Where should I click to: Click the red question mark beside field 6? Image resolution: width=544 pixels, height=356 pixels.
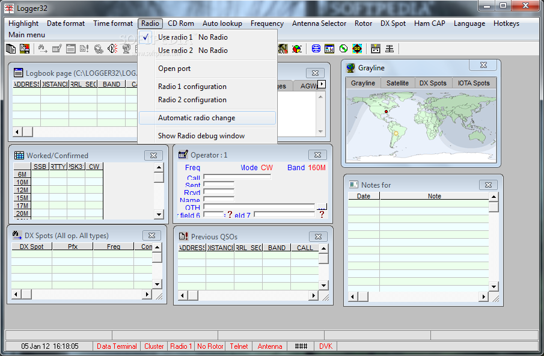click(x=230, y=215)
